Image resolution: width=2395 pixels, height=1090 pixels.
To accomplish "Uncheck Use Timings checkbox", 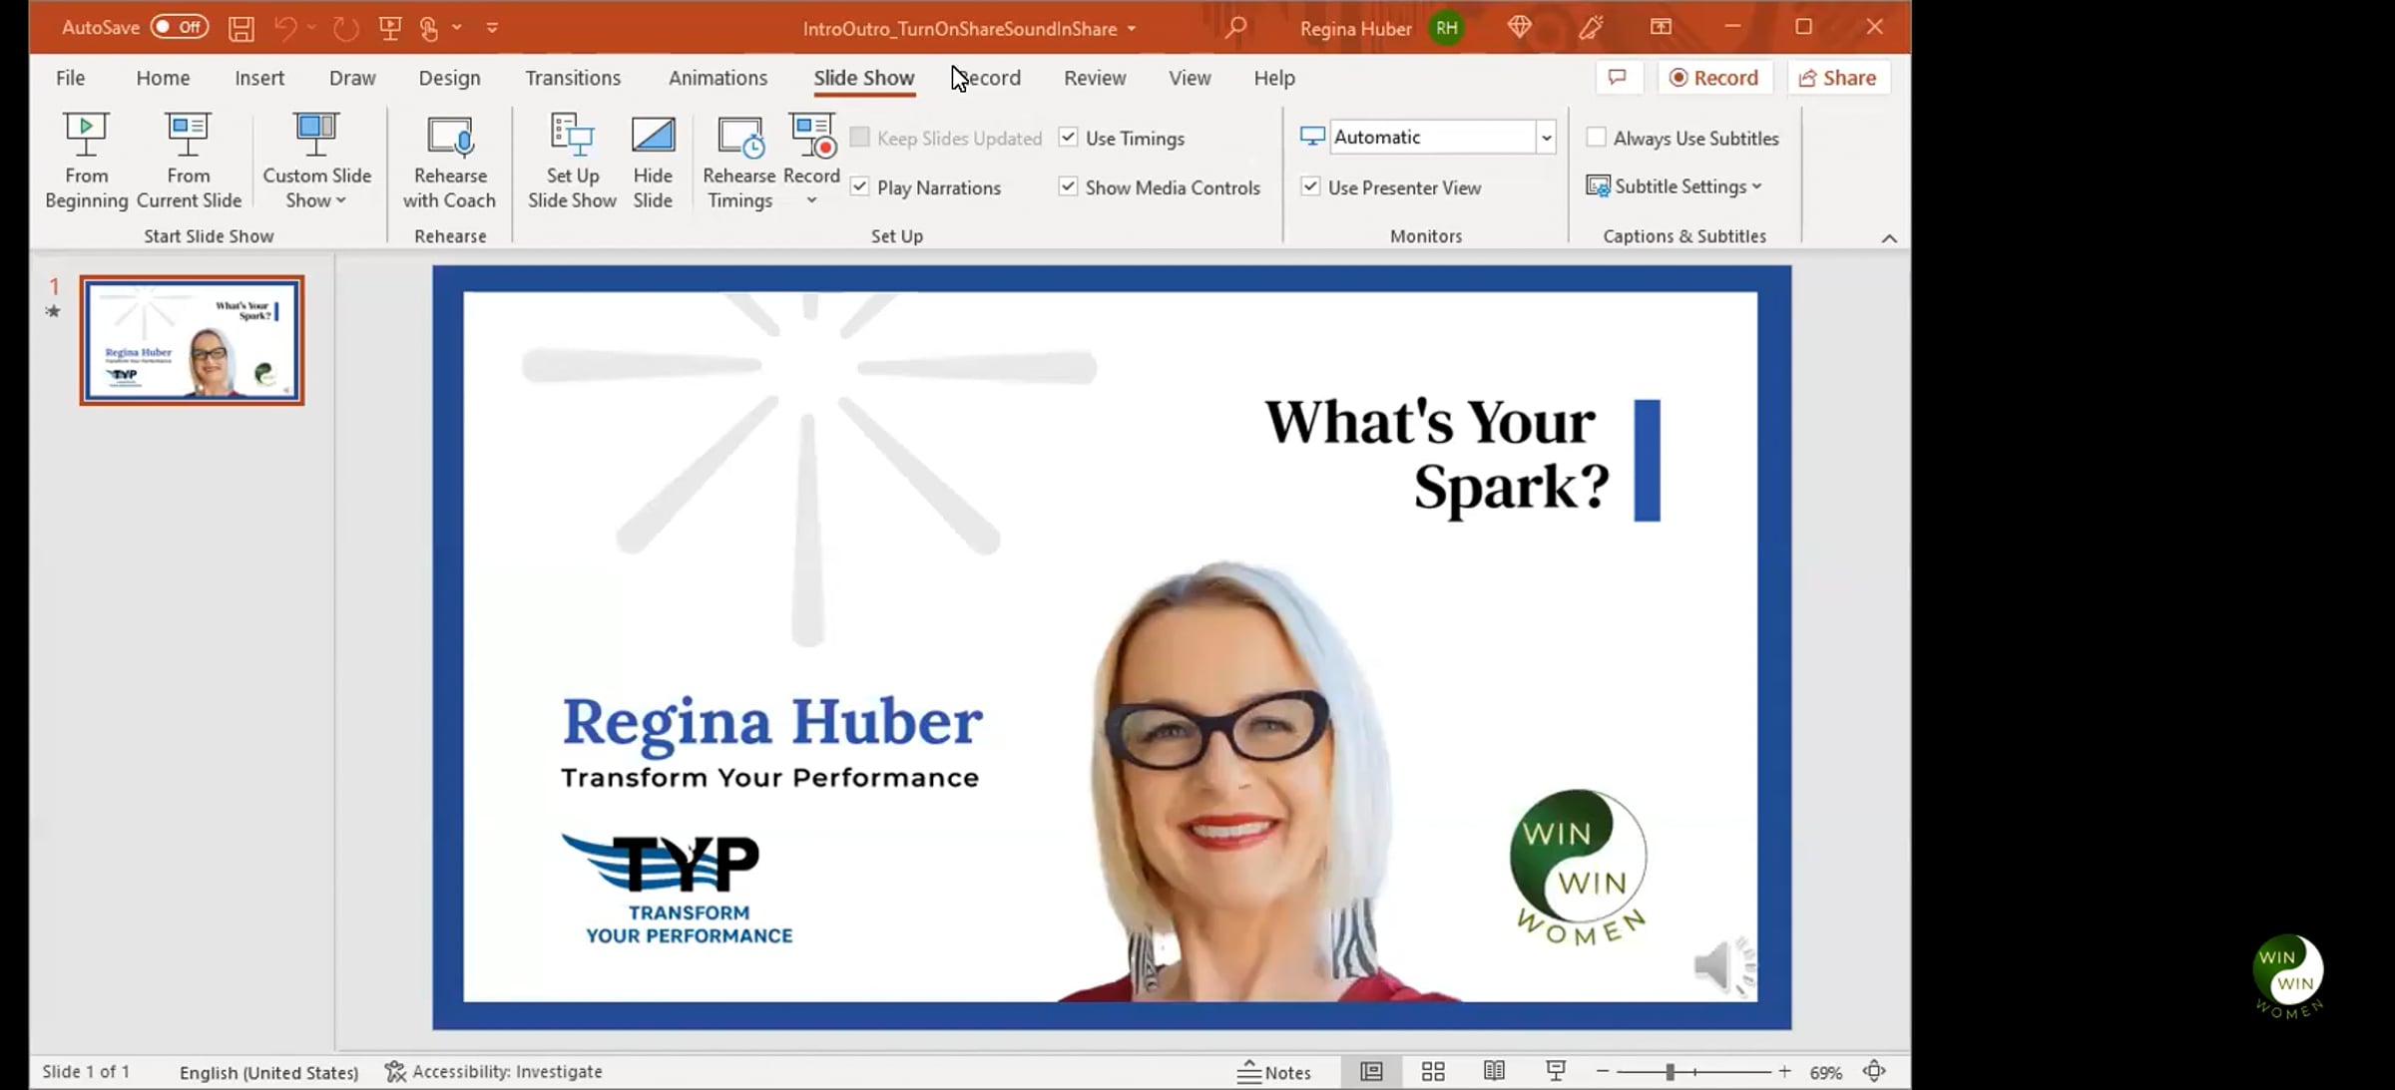I will (x=1069, y=138).
